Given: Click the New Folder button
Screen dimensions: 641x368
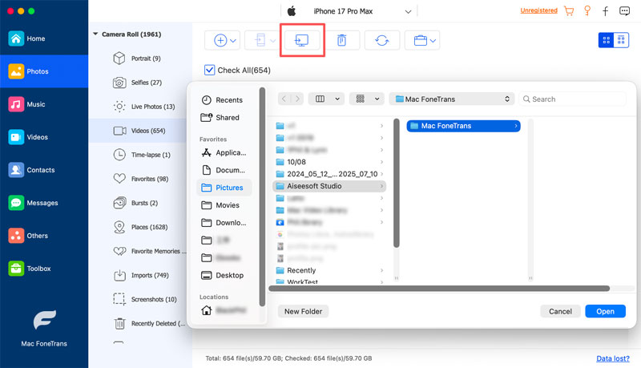Looking at the screenshot, I should pos(304,312).
